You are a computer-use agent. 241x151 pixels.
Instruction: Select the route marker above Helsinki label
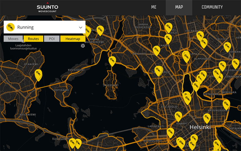pos(207,118)
